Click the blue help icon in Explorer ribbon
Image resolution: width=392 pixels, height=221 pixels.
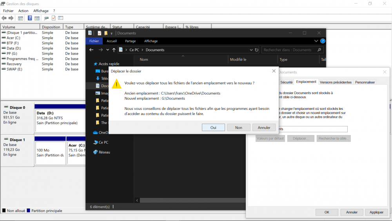pyautogui.click(x=323, y=41)
